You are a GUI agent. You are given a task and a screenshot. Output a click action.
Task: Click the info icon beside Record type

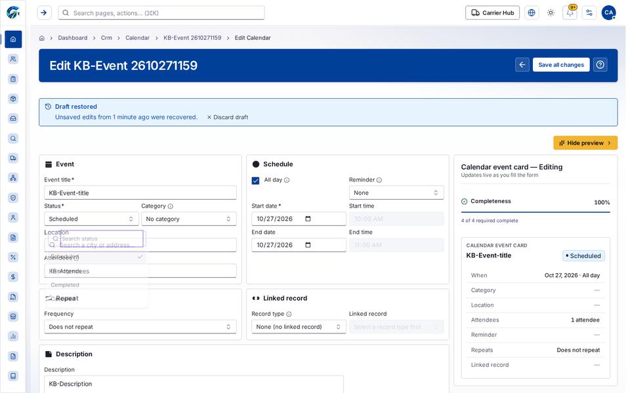[x=289, y=314]
